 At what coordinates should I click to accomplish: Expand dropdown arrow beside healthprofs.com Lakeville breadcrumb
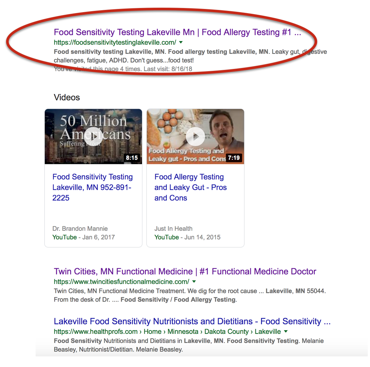point(286,331)
